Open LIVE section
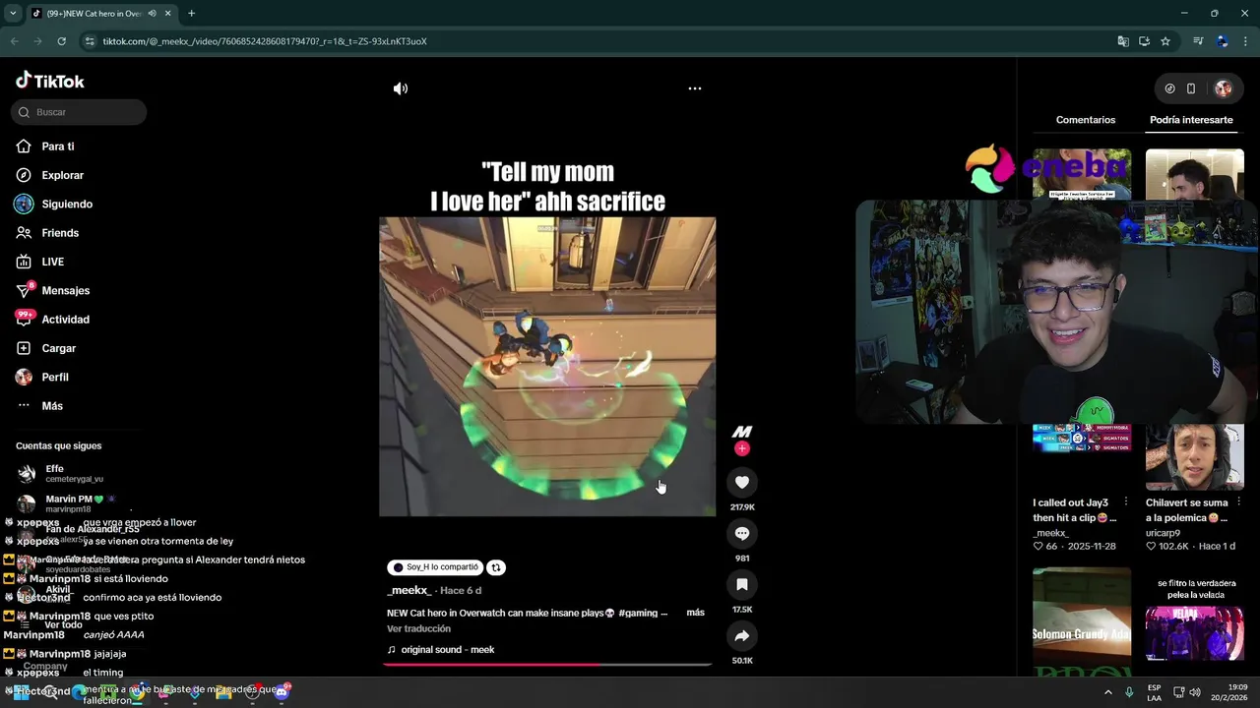The height and width of the screenshot is (708, 1260). coord(52,262)
